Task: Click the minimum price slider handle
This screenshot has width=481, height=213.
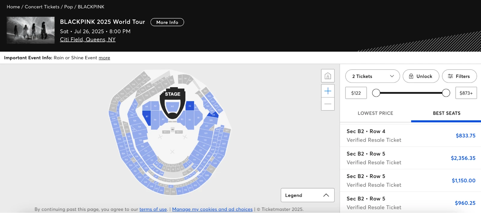Action: pyautogui.click(x=376, y=93)
